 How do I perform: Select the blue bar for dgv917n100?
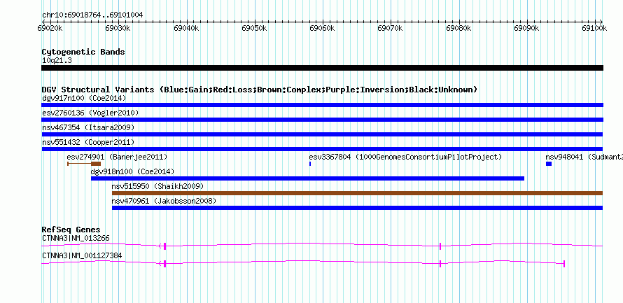coord(322,105)
